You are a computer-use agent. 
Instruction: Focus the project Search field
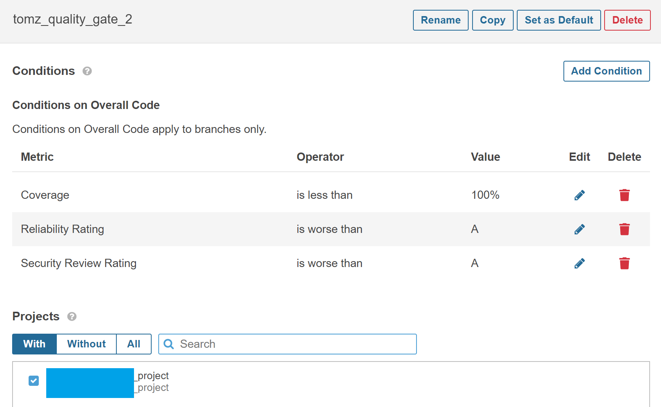(x=294, y=344)
